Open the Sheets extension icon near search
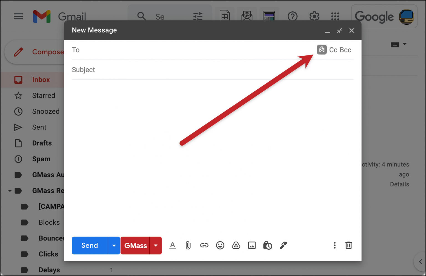426x276 pixels. [x=224, y=16]
